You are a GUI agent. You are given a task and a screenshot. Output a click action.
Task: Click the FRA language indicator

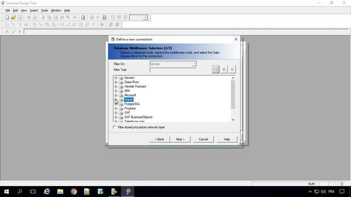[331, 192]
